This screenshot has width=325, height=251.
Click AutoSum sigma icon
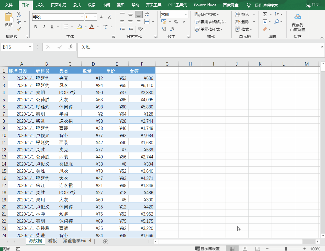265,15
